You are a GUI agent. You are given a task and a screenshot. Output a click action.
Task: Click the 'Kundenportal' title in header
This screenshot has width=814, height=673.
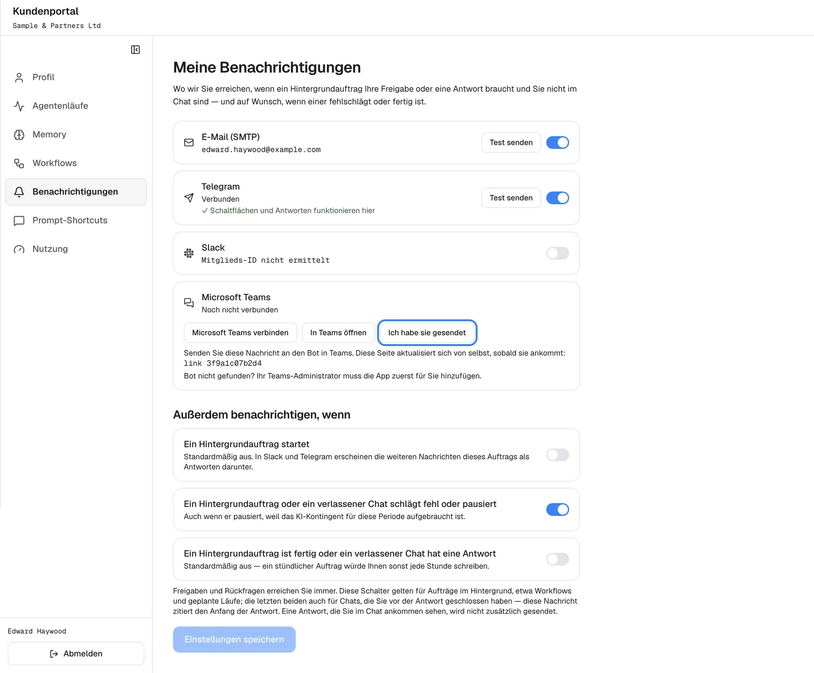click(x=46, y=11)
